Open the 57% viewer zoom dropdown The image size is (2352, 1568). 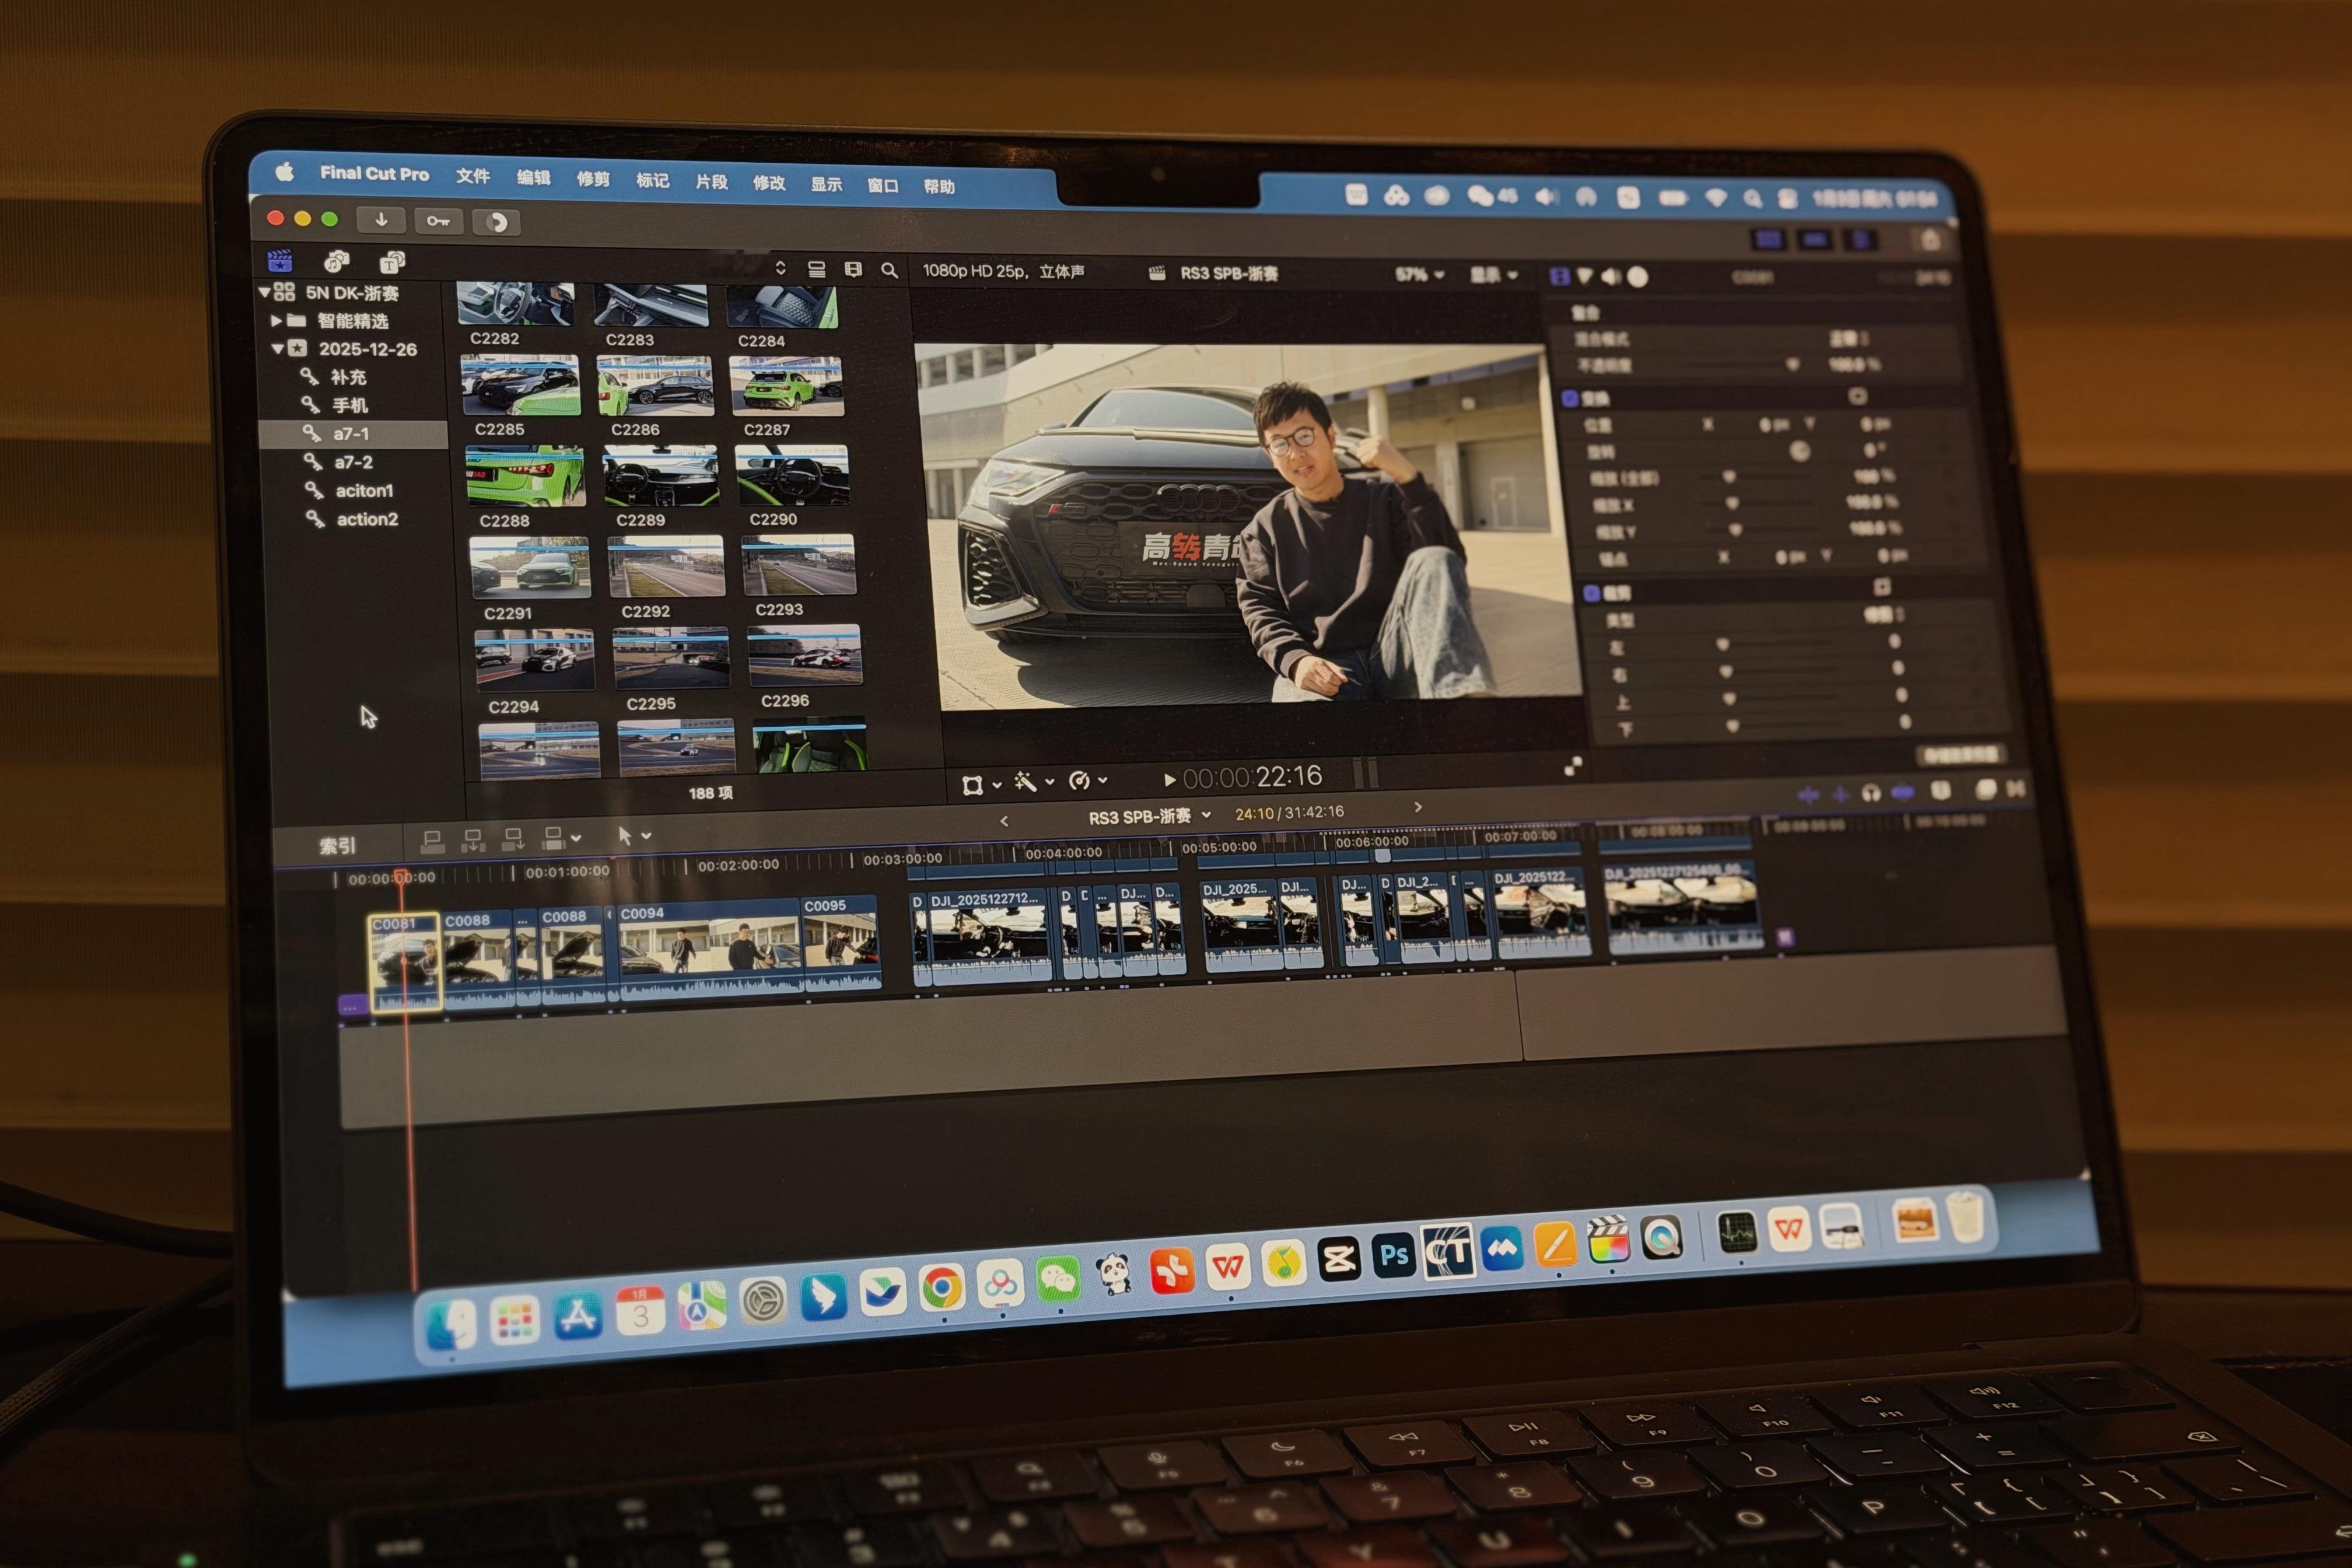[x=1419, y=274]
